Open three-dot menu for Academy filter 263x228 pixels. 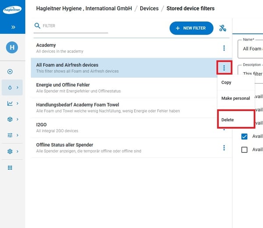224,48
